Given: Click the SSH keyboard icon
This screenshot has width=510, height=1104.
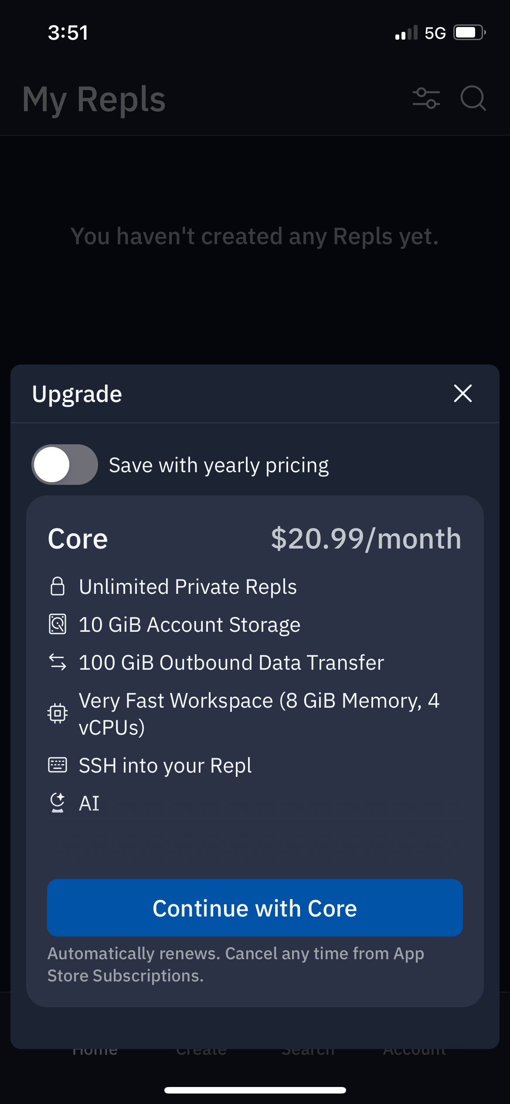Looking at the screenshot, I should point(58,765).
